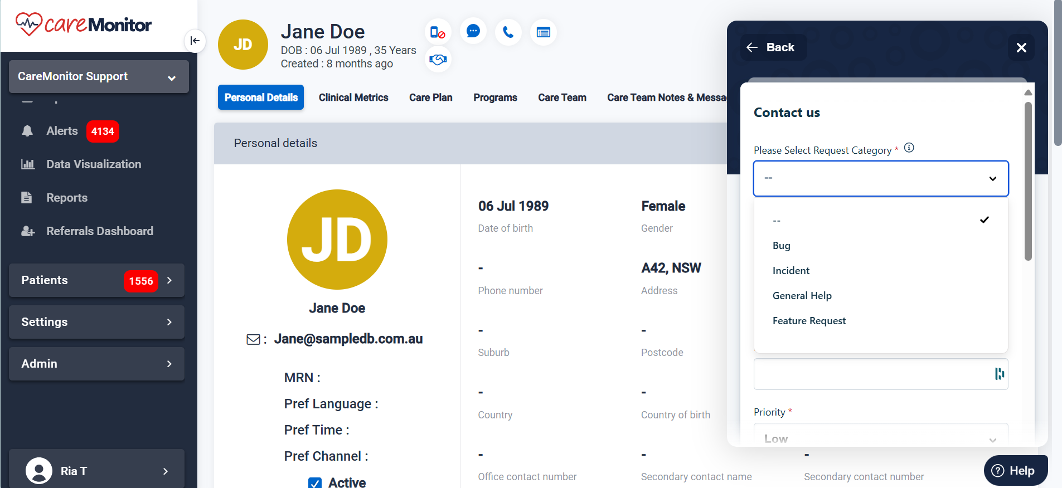Switch to Personal Details tab
This screenshot has width=1062, height=488.
point(261,97)
